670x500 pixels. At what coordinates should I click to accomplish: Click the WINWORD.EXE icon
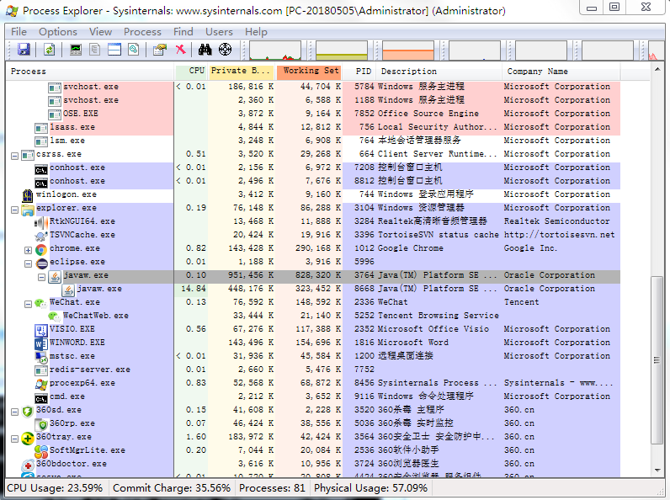pos(41,343)
